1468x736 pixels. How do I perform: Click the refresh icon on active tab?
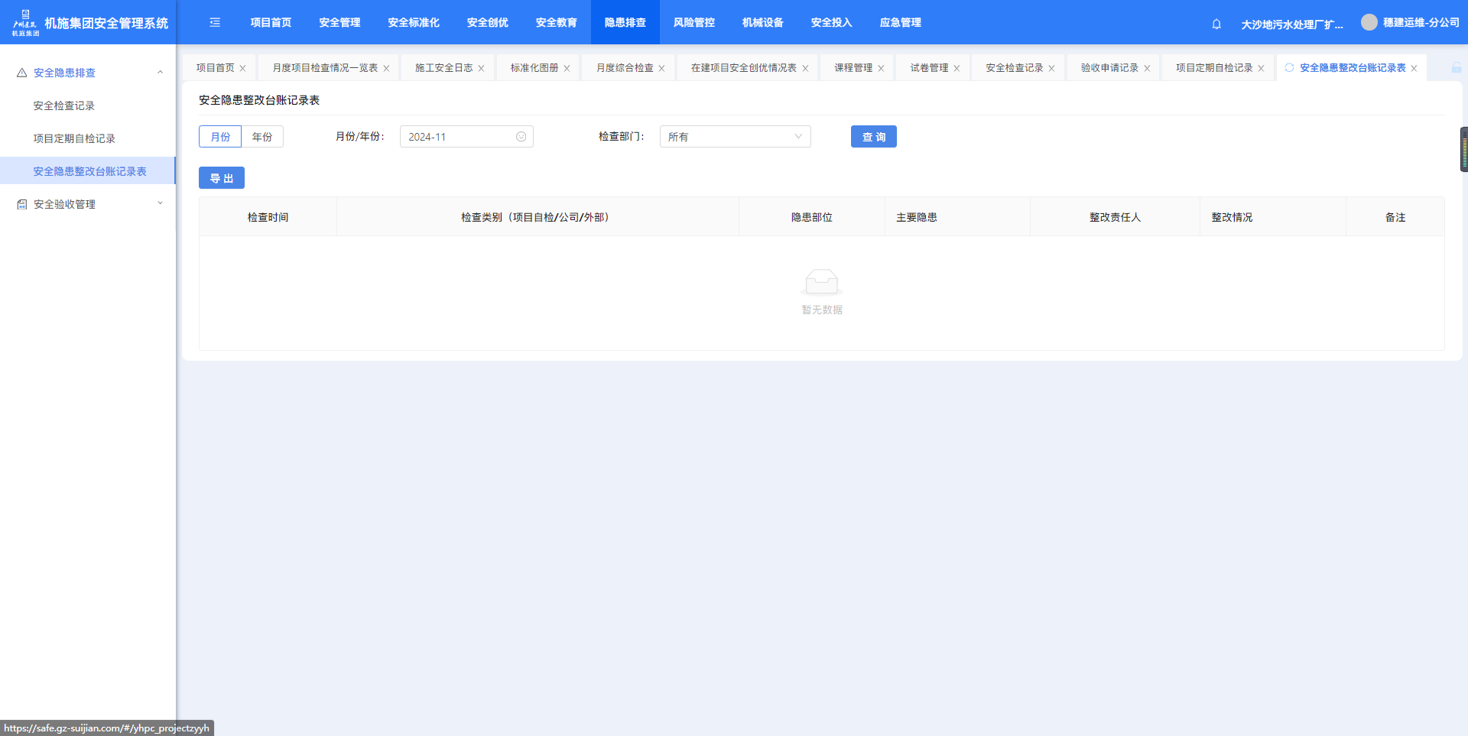[1289, 68]
